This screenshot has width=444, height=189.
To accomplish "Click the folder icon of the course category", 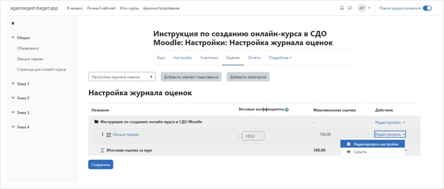I will pos(96,122).
